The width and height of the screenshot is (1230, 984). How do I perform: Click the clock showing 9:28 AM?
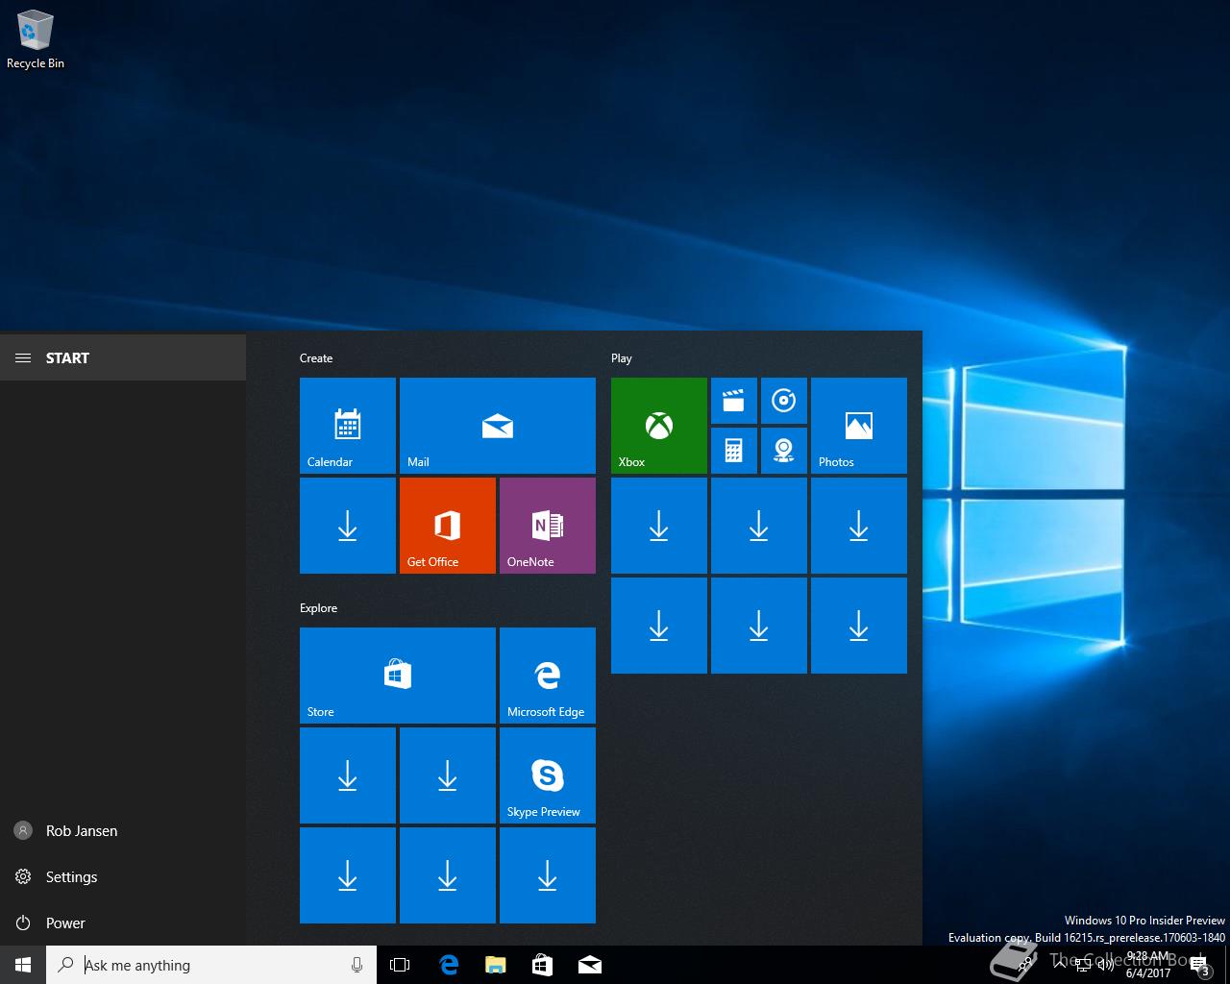tap(1148, 965)
